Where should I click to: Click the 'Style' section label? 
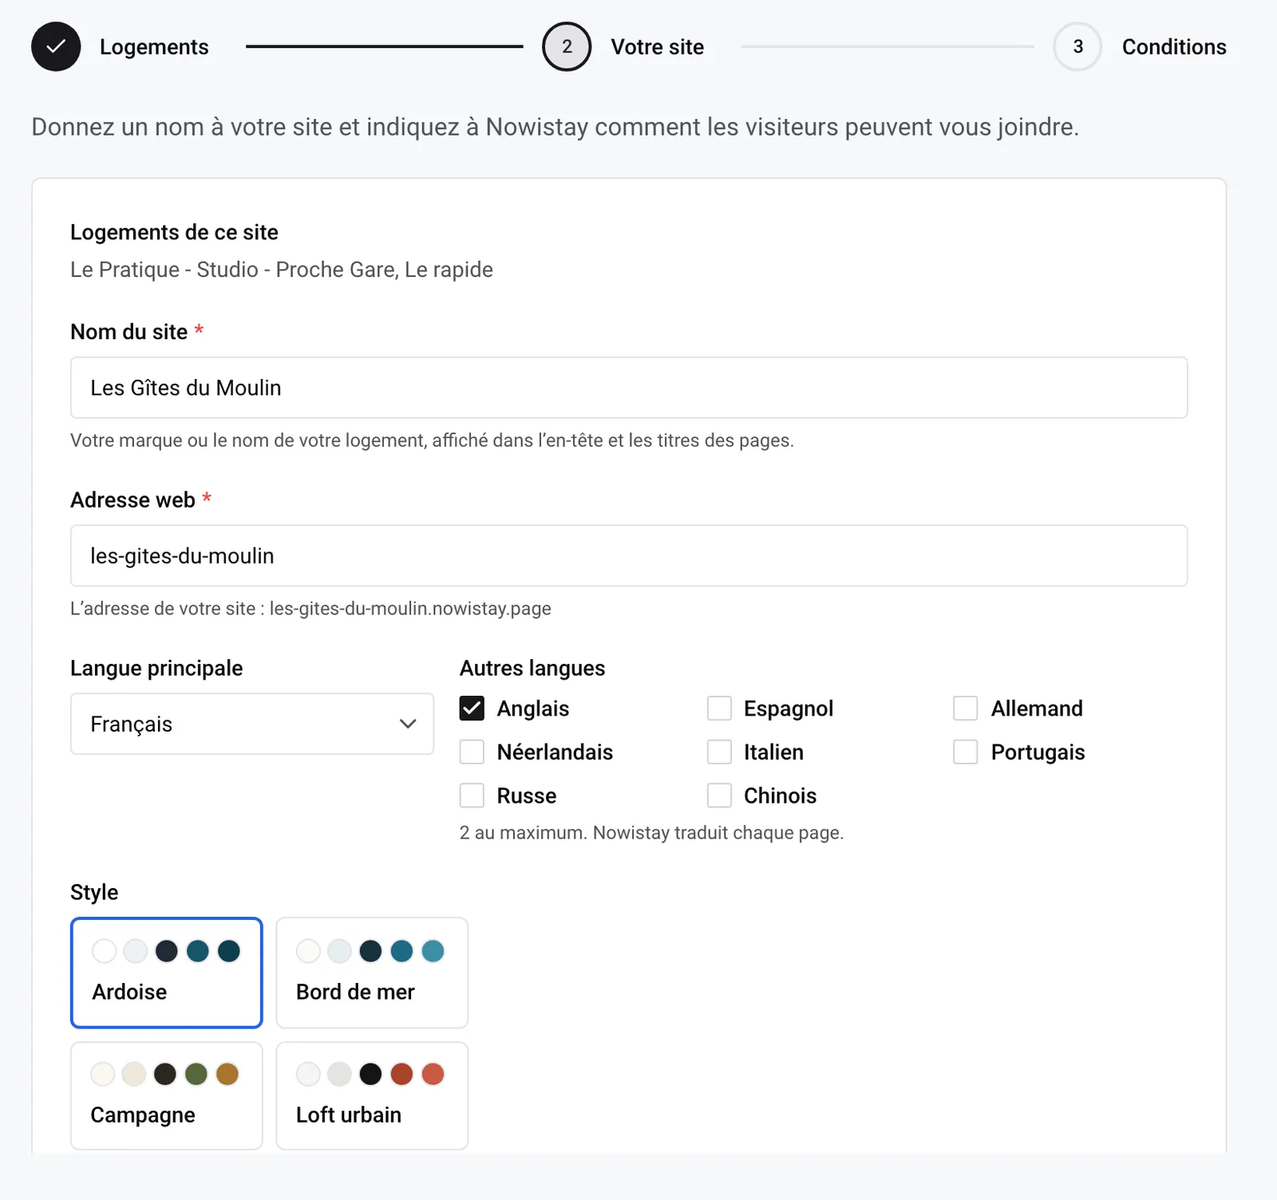(94, 892)
